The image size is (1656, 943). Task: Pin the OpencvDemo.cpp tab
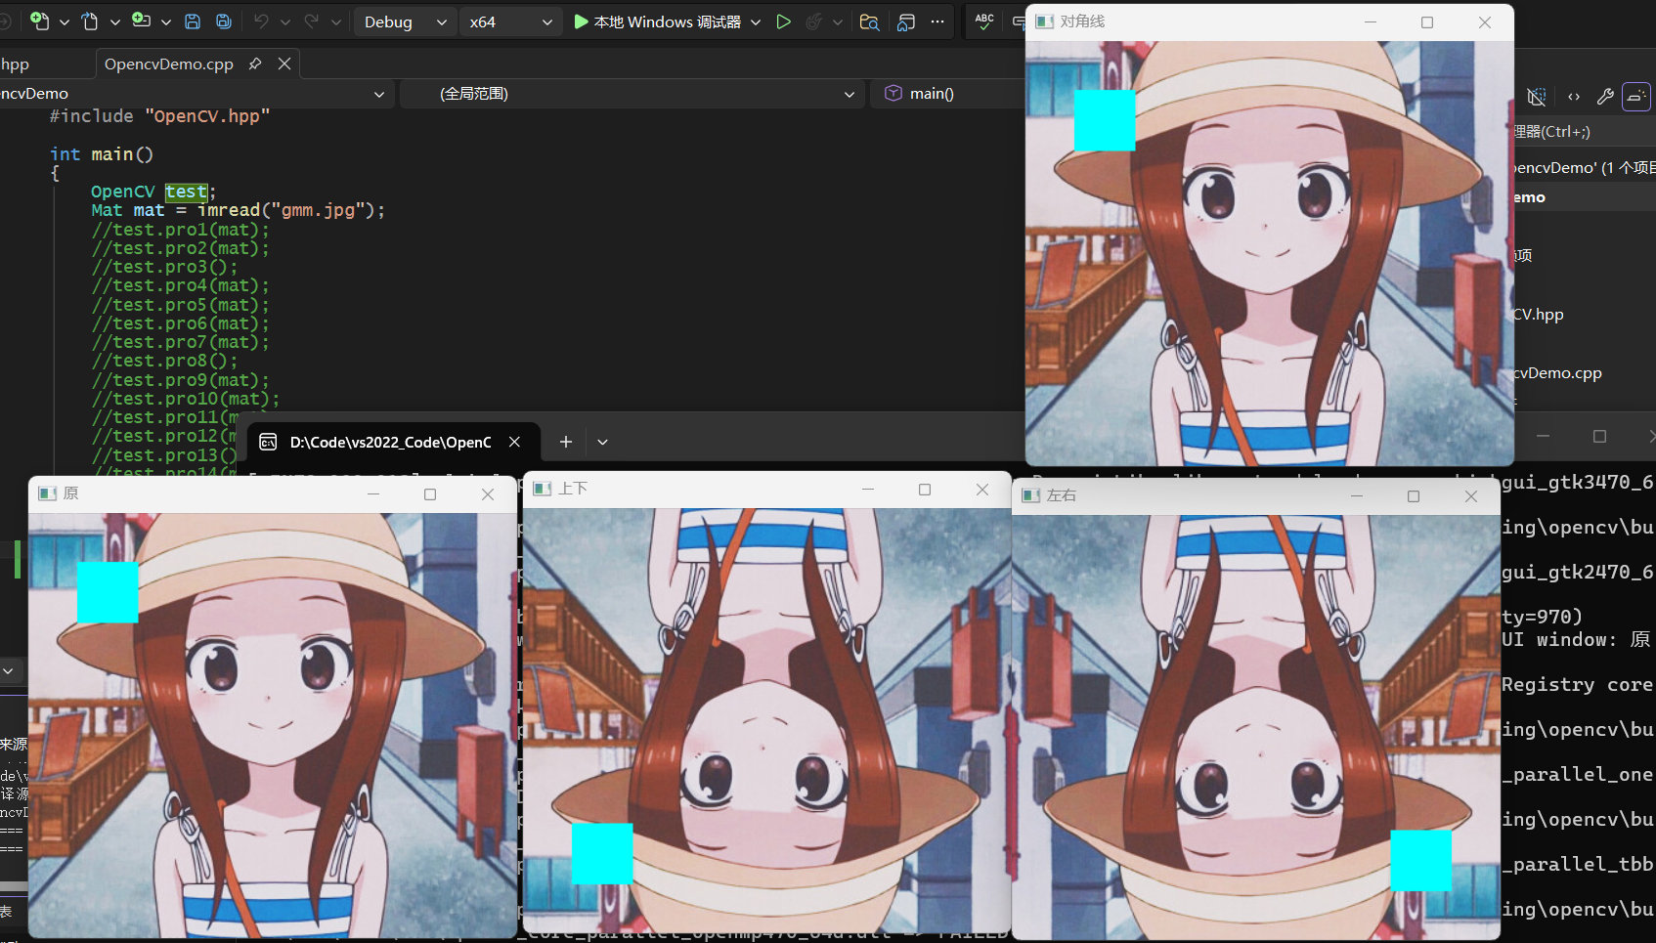point(255,64)
